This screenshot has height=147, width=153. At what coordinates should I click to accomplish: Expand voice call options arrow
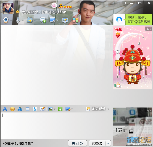click(x=23, y=20)
